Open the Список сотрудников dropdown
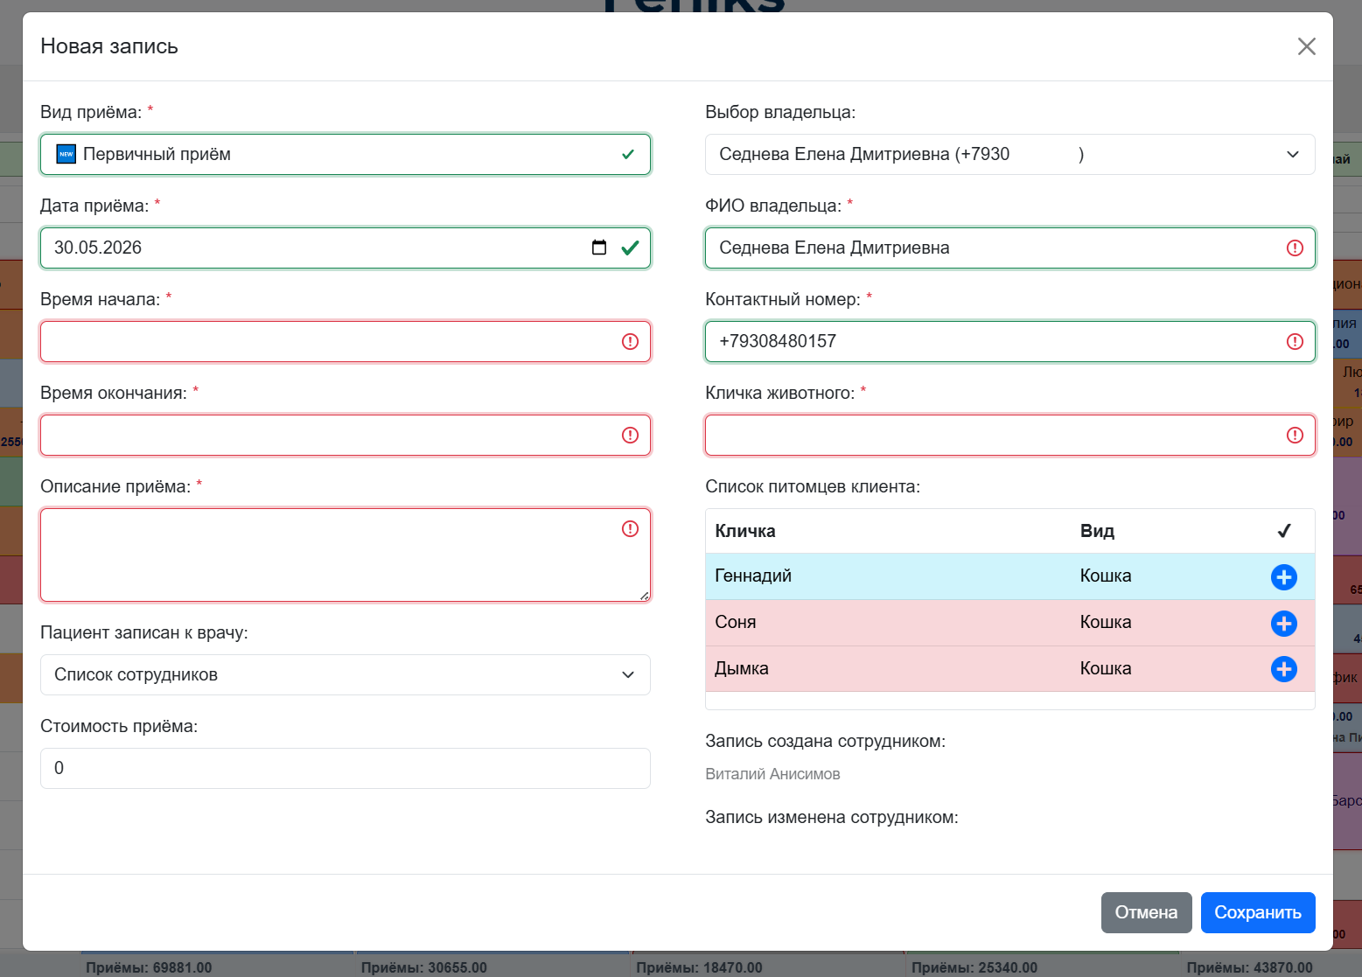 [346, 674]
